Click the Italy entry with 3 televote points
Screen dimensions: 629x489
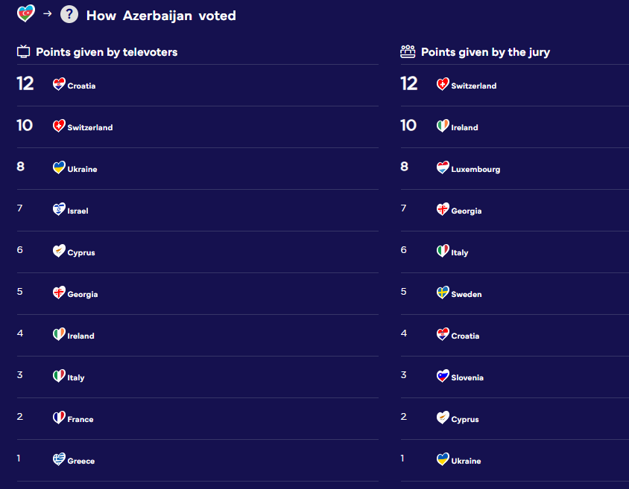(x=76, y=377)
